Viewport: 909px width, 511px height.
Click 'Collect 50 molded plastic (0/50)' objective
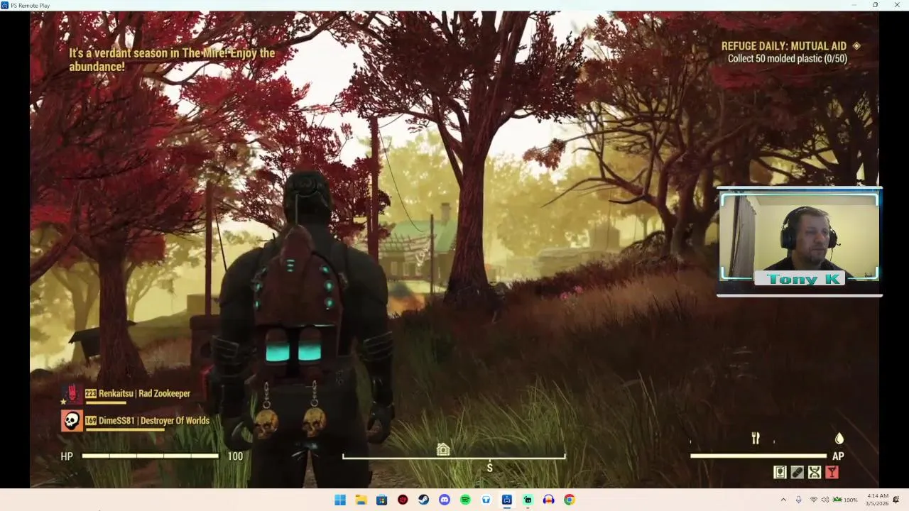pyautogui.click(x=788, y=59)
